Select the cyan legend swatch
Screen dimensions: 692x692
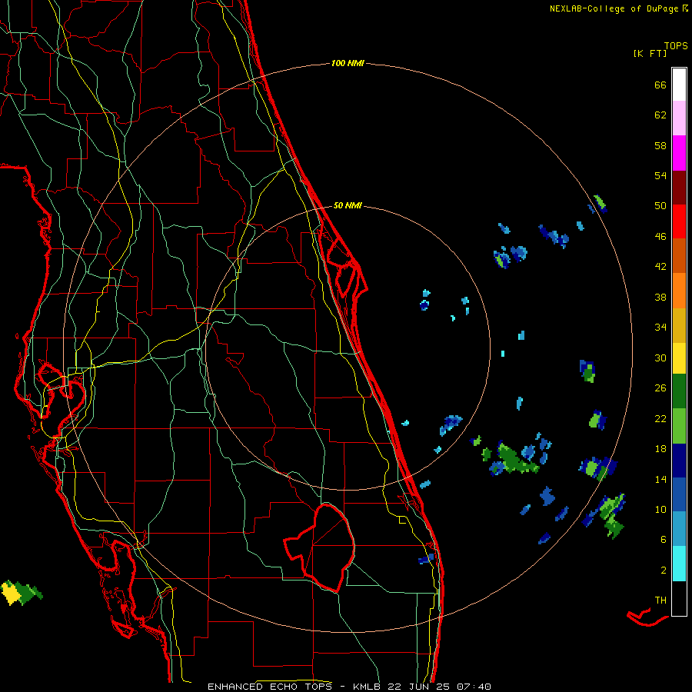click(x=679, y=564)
